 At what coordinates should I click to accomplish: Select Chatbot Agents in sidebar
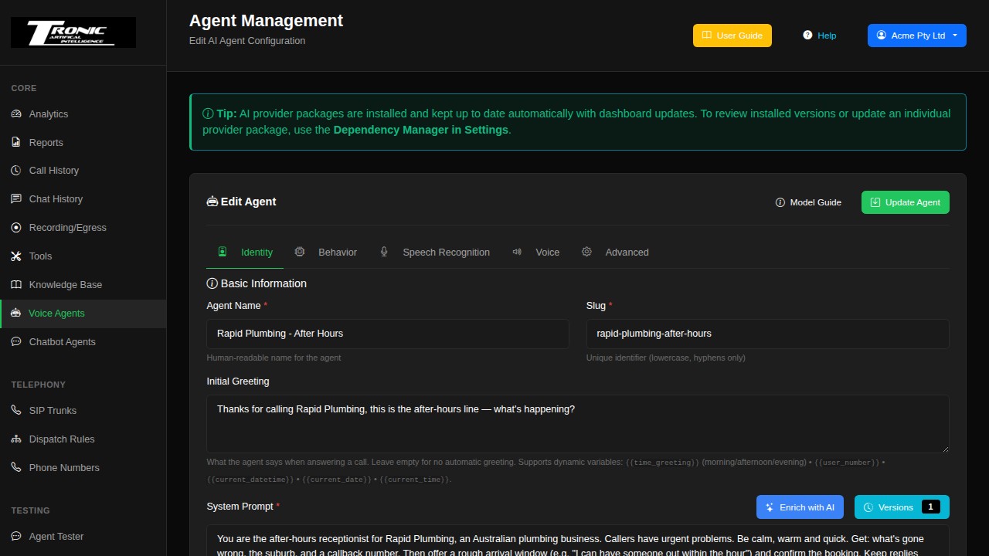[83, 342]
